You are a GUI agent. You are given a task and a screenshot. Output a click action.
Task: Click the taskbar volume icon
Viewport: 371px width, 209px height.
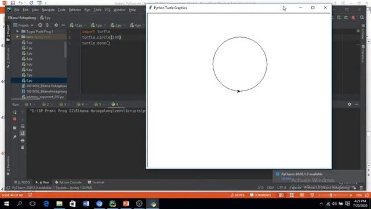(334, 204)
